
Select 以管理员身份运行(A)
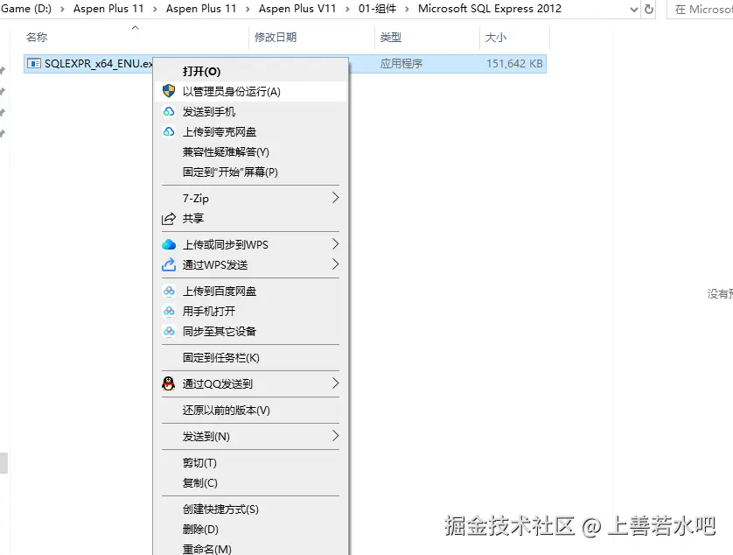coord(250,91)
